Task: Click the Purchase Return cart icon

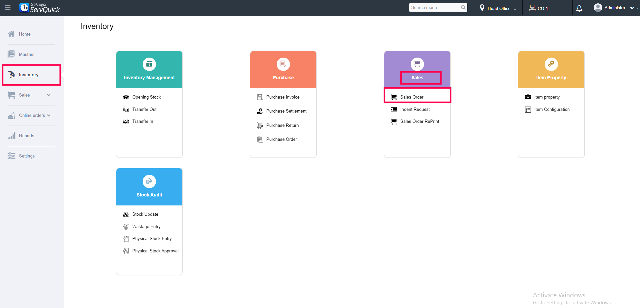Action: [260, 126]
